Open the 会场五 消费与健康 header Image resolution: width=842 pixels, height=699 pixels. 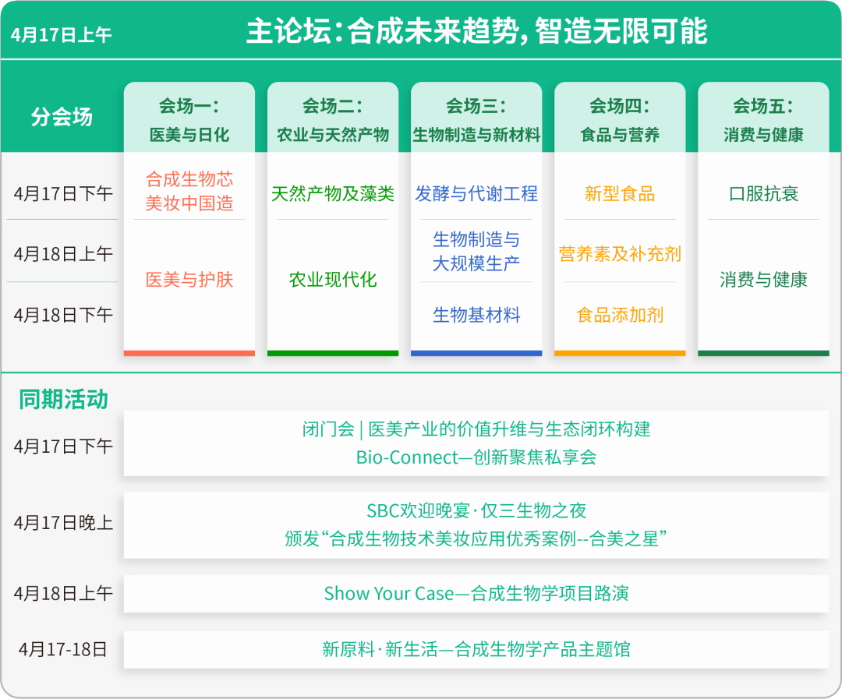click(x=763, y=119)
